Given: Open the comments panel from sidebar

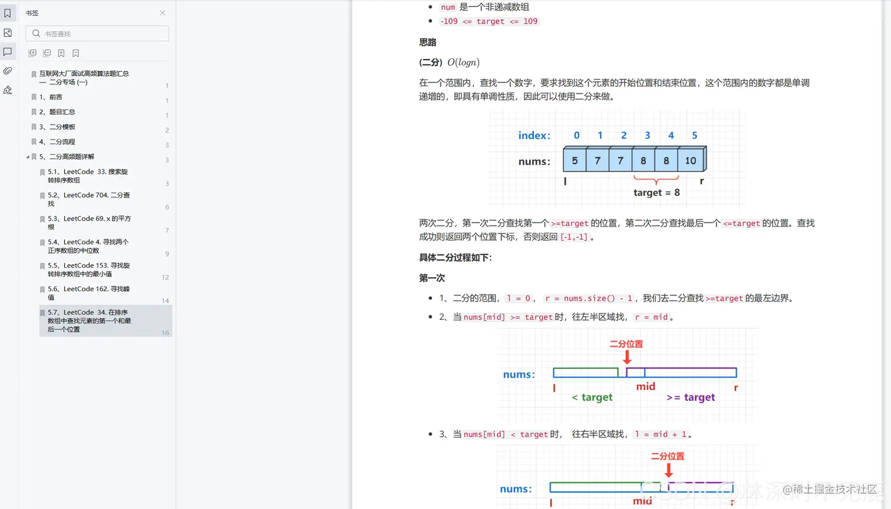Looking at the screenshot, I should [8, 52].
